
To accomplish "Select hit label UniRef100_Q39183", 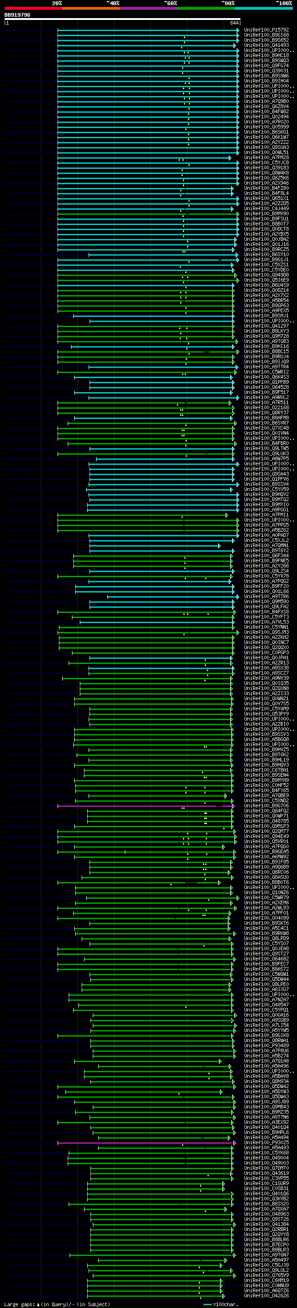I will 266,168.
